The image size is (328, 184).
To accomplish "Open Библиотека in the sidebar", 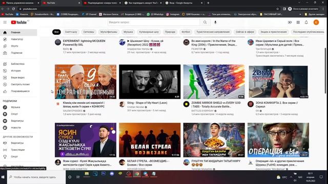I will coord(18,64).
